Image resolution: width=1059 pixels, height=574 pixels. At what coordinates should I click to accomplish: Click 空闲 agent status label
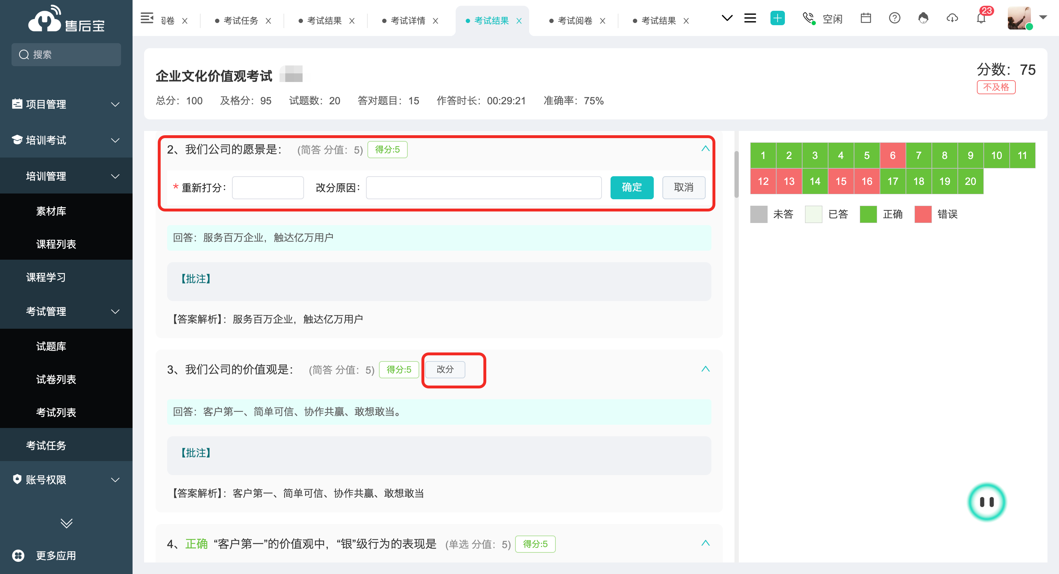coord(832,19)
